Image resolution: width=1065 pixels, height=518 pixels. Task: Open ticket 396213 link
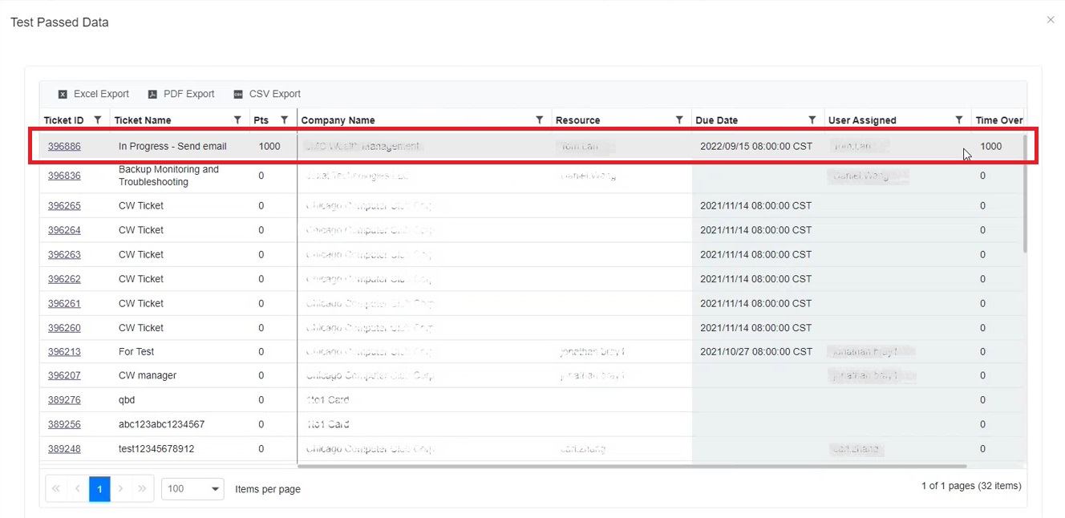[x=64, y=352]
